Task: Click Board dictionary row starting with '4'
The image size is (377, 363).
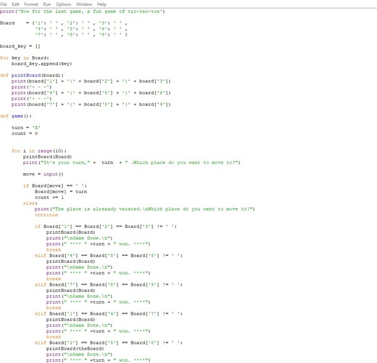Action: 81,29
